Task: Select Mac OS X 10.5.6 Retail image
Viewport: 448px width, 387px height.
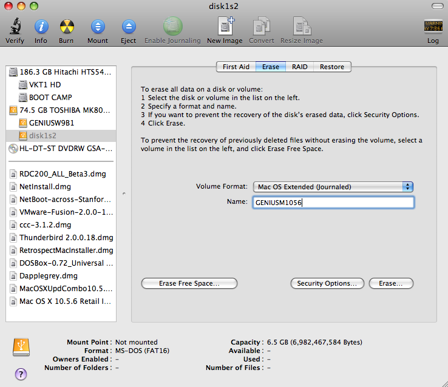Action: click(x=61, y=301)
